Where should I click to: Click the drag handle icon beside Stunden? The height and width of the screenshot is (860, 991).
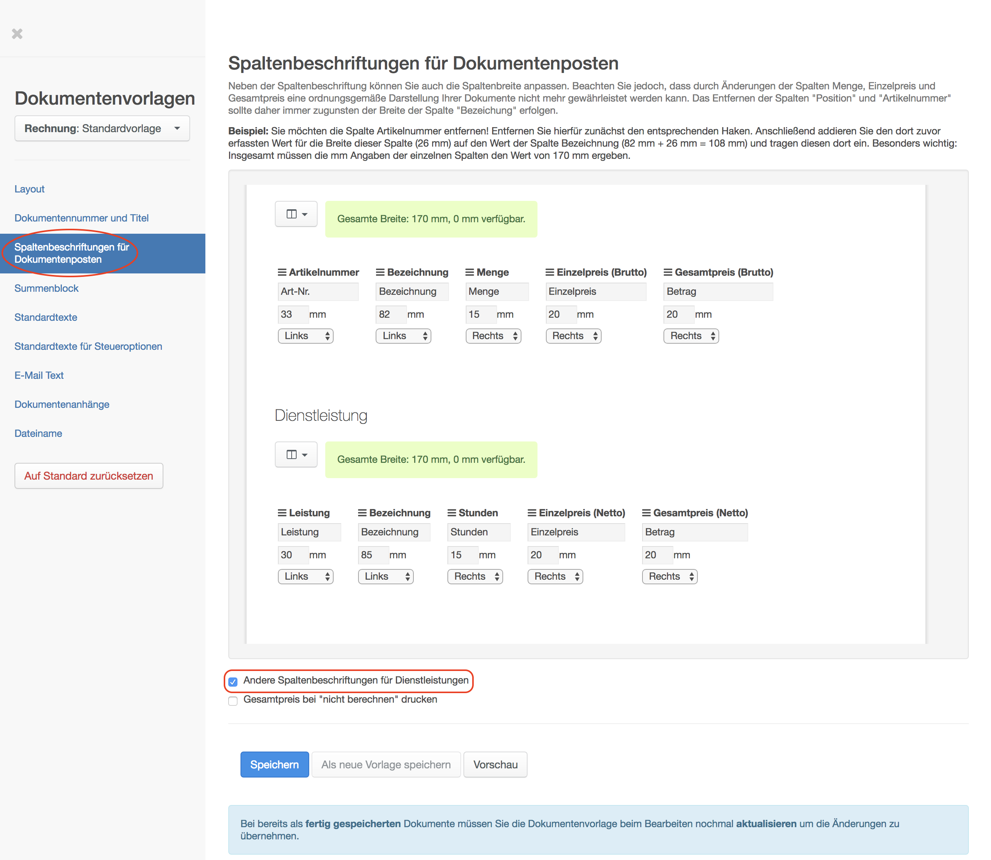pos(452,512)
